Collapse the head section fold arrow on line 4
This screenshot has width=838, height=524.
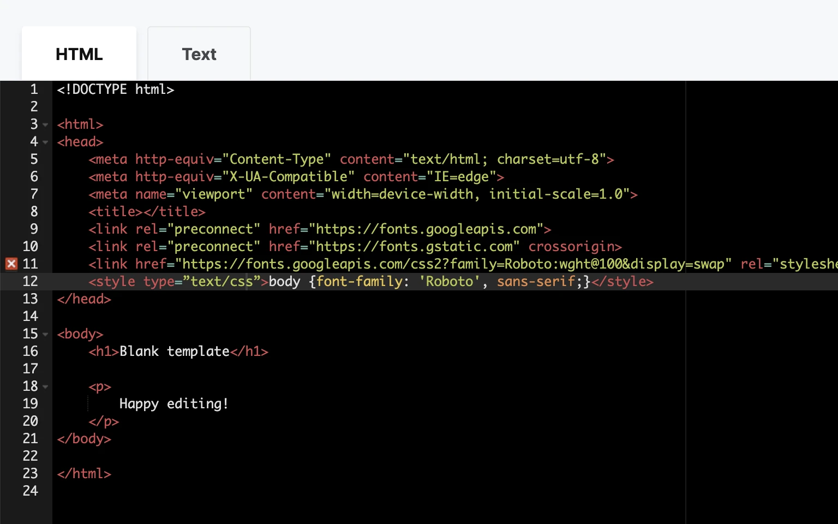[45, 142]
